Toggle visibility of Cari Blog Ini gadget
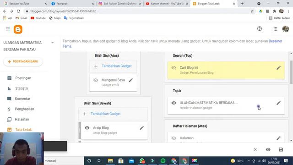The height and width of the screenshot is (165, 293). tap(174, 68)
